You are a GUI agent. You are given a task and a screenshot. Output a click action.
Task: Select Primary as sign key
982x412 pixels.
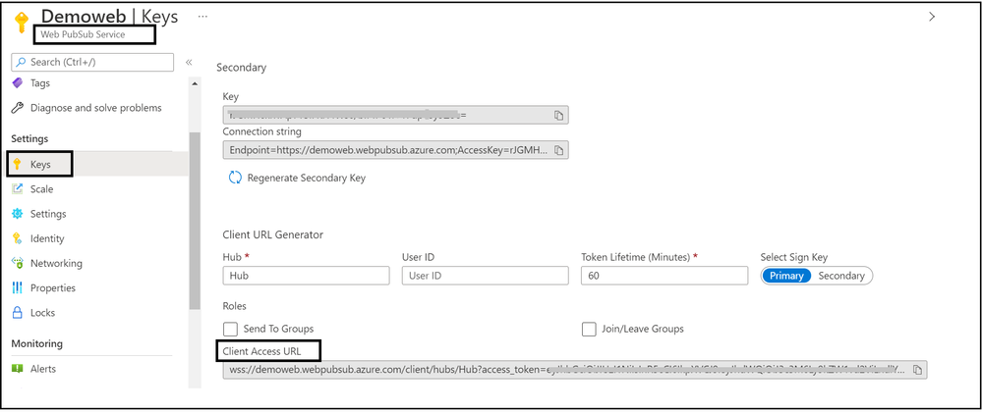click(x=786, y=276)
